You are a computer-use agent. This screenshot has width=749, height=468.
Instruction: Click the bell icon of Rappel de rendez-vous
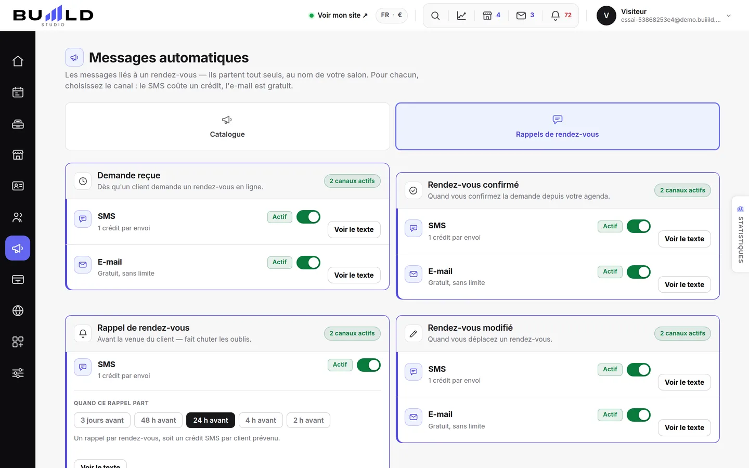pos(83,333)
